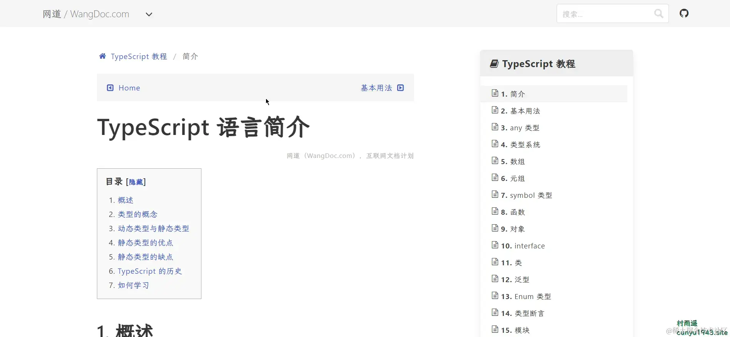Click the document icon for 1. 简介

[495, 93]
